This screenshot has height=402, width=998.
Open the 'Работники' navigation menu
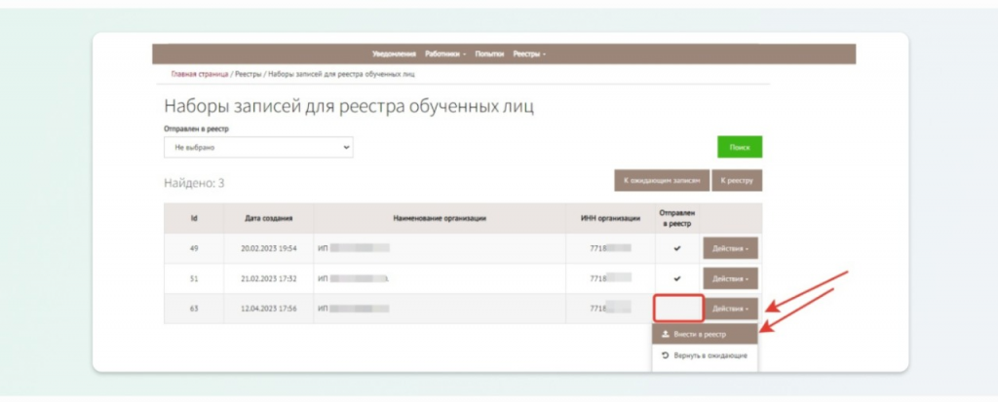click(445, 54)
